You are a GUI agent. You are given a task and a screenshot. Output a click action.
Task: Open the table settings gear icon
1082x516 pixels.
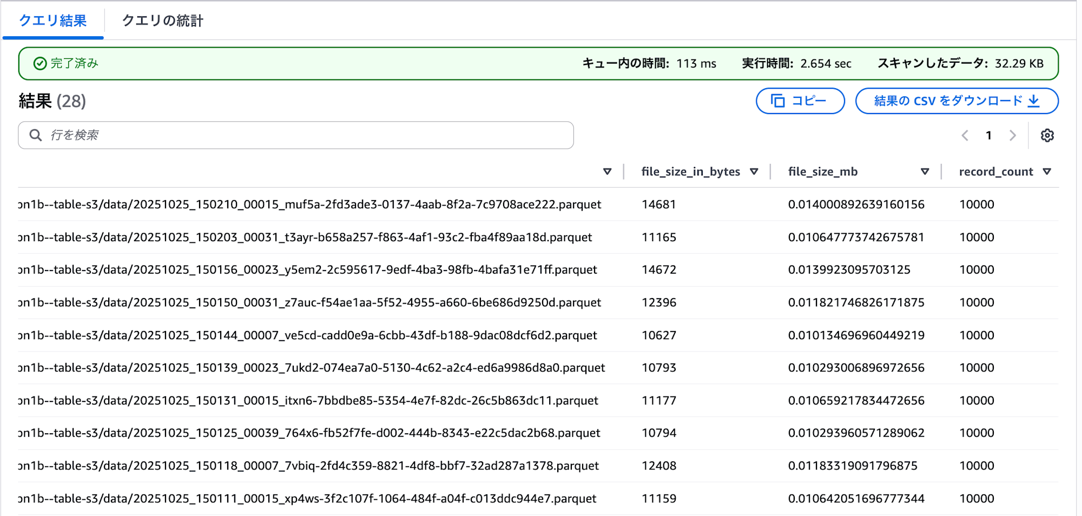coord(1047,135)
